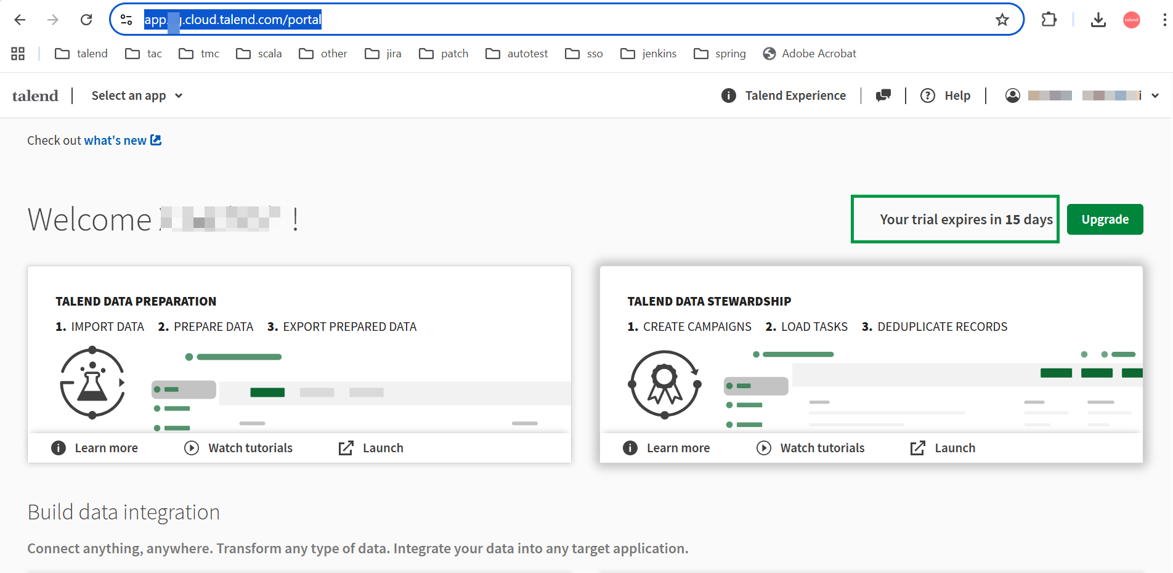Reload the current page
Image resolution: width=1173 pixels, height=573 pixels.
(86, 20)
